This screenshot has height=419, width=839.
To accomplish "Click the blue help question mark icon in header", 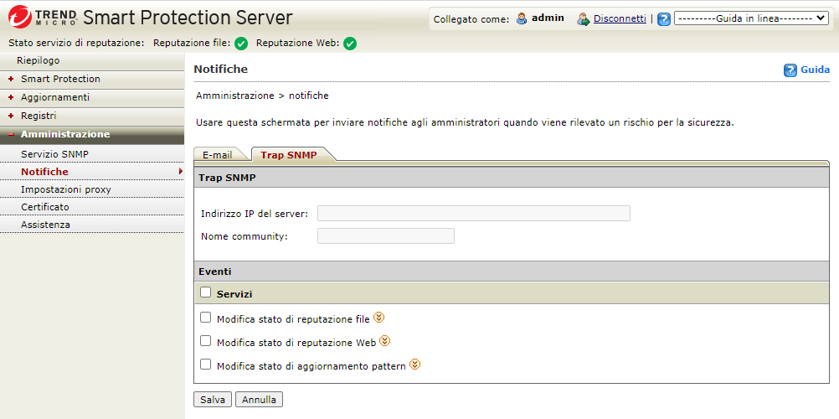I will click(x=664, y=18).
